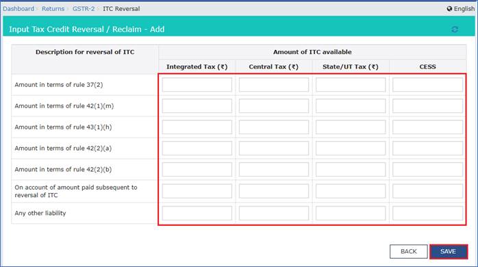Focus Integrated Tax field for rule 43(1)(h)

[197, 127]
